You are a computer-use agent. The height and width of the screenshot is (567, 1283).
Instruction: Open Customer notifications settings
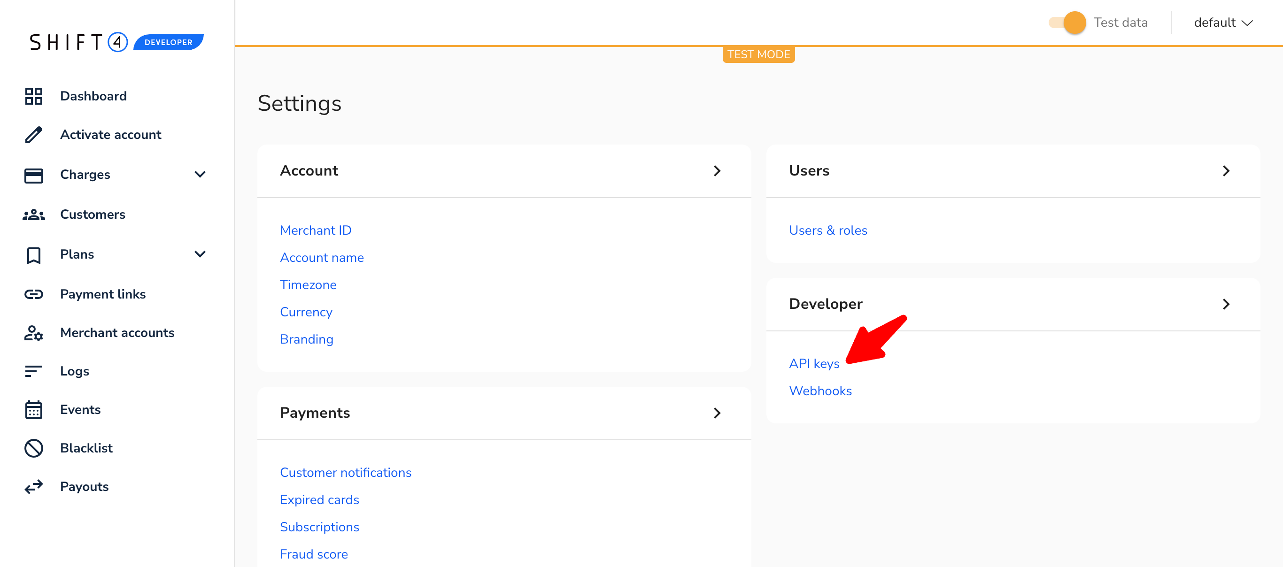345,472
